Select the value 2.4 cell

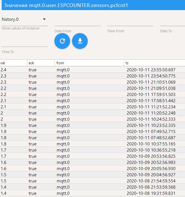(x=3, y=70)
